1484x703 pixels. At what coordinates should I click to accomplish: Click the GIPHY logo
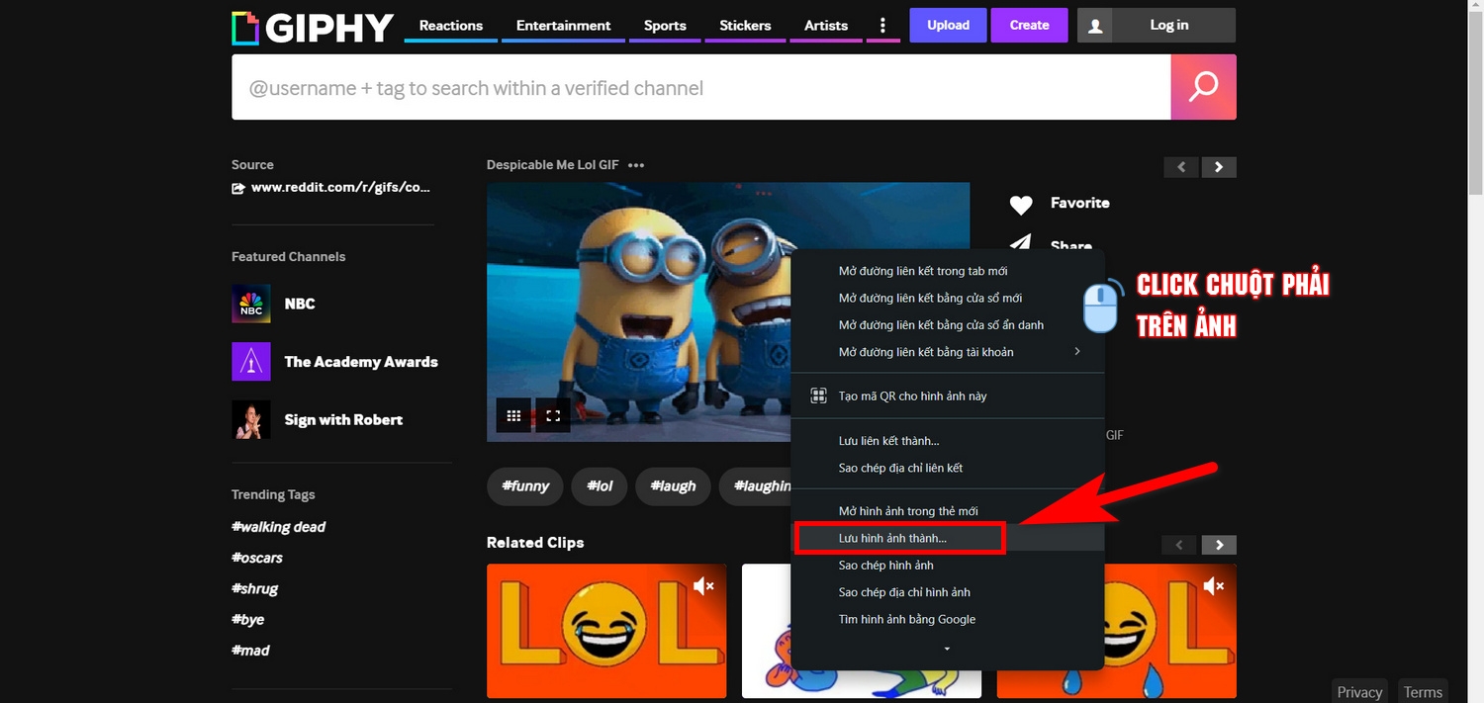[313, 28]
